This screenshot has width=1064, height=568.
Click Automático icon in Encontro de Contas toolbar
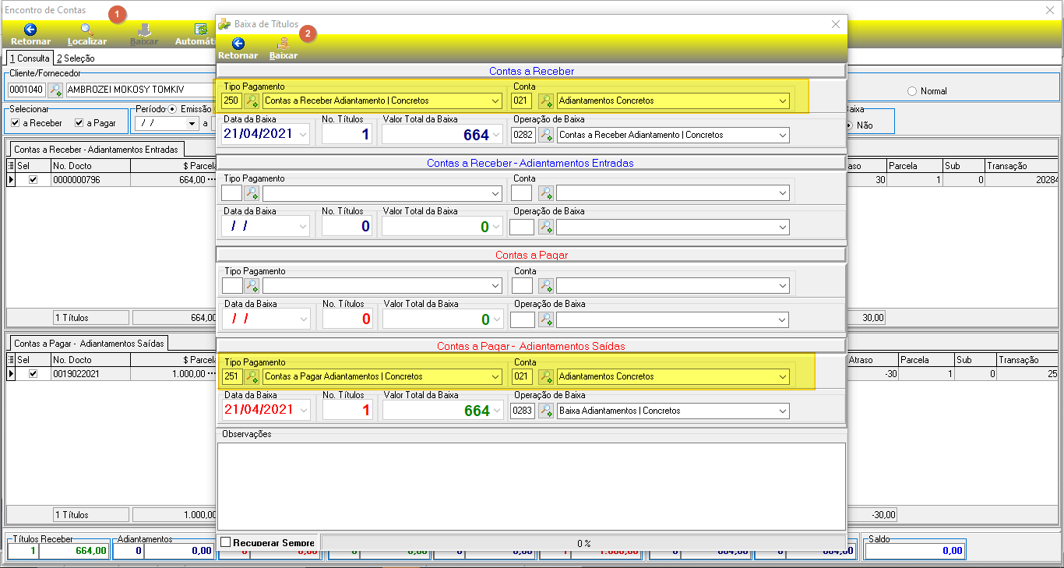pos(200,30)
